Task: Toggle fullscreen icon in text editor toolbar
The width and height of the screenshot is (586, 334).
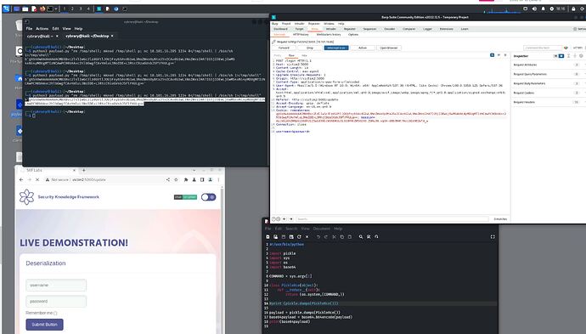Action: pos(493,237)
